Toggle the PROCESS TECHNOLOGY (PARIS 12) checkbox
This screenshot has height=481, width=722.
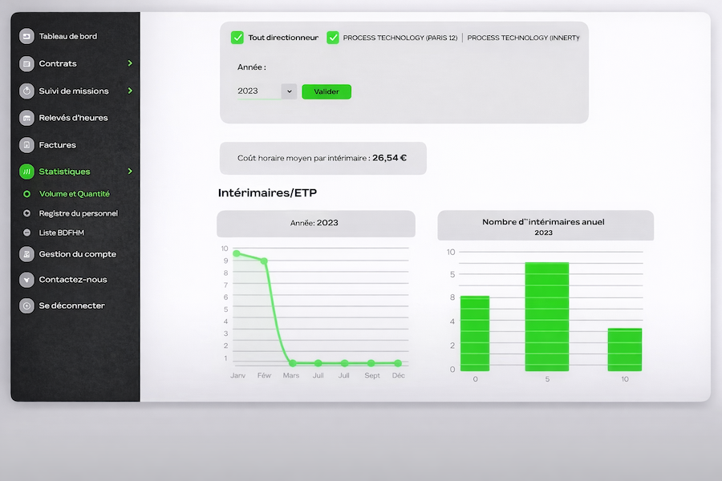pyautogui.click(x=333, y=38)
